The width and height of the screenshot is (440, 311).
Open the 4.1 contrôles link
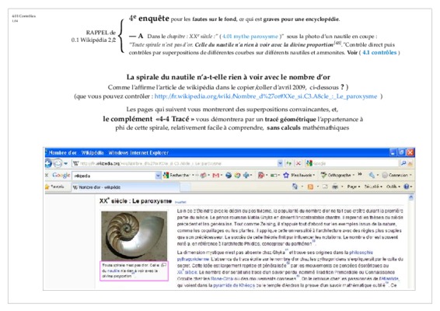(379, 53)
